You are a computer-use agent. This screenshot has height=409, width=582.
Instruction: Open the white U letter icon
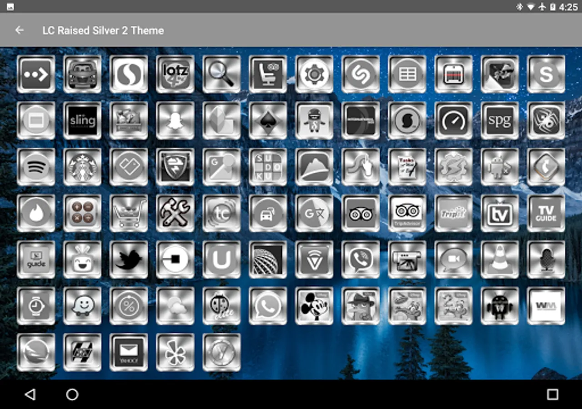(x=221, y=259)
